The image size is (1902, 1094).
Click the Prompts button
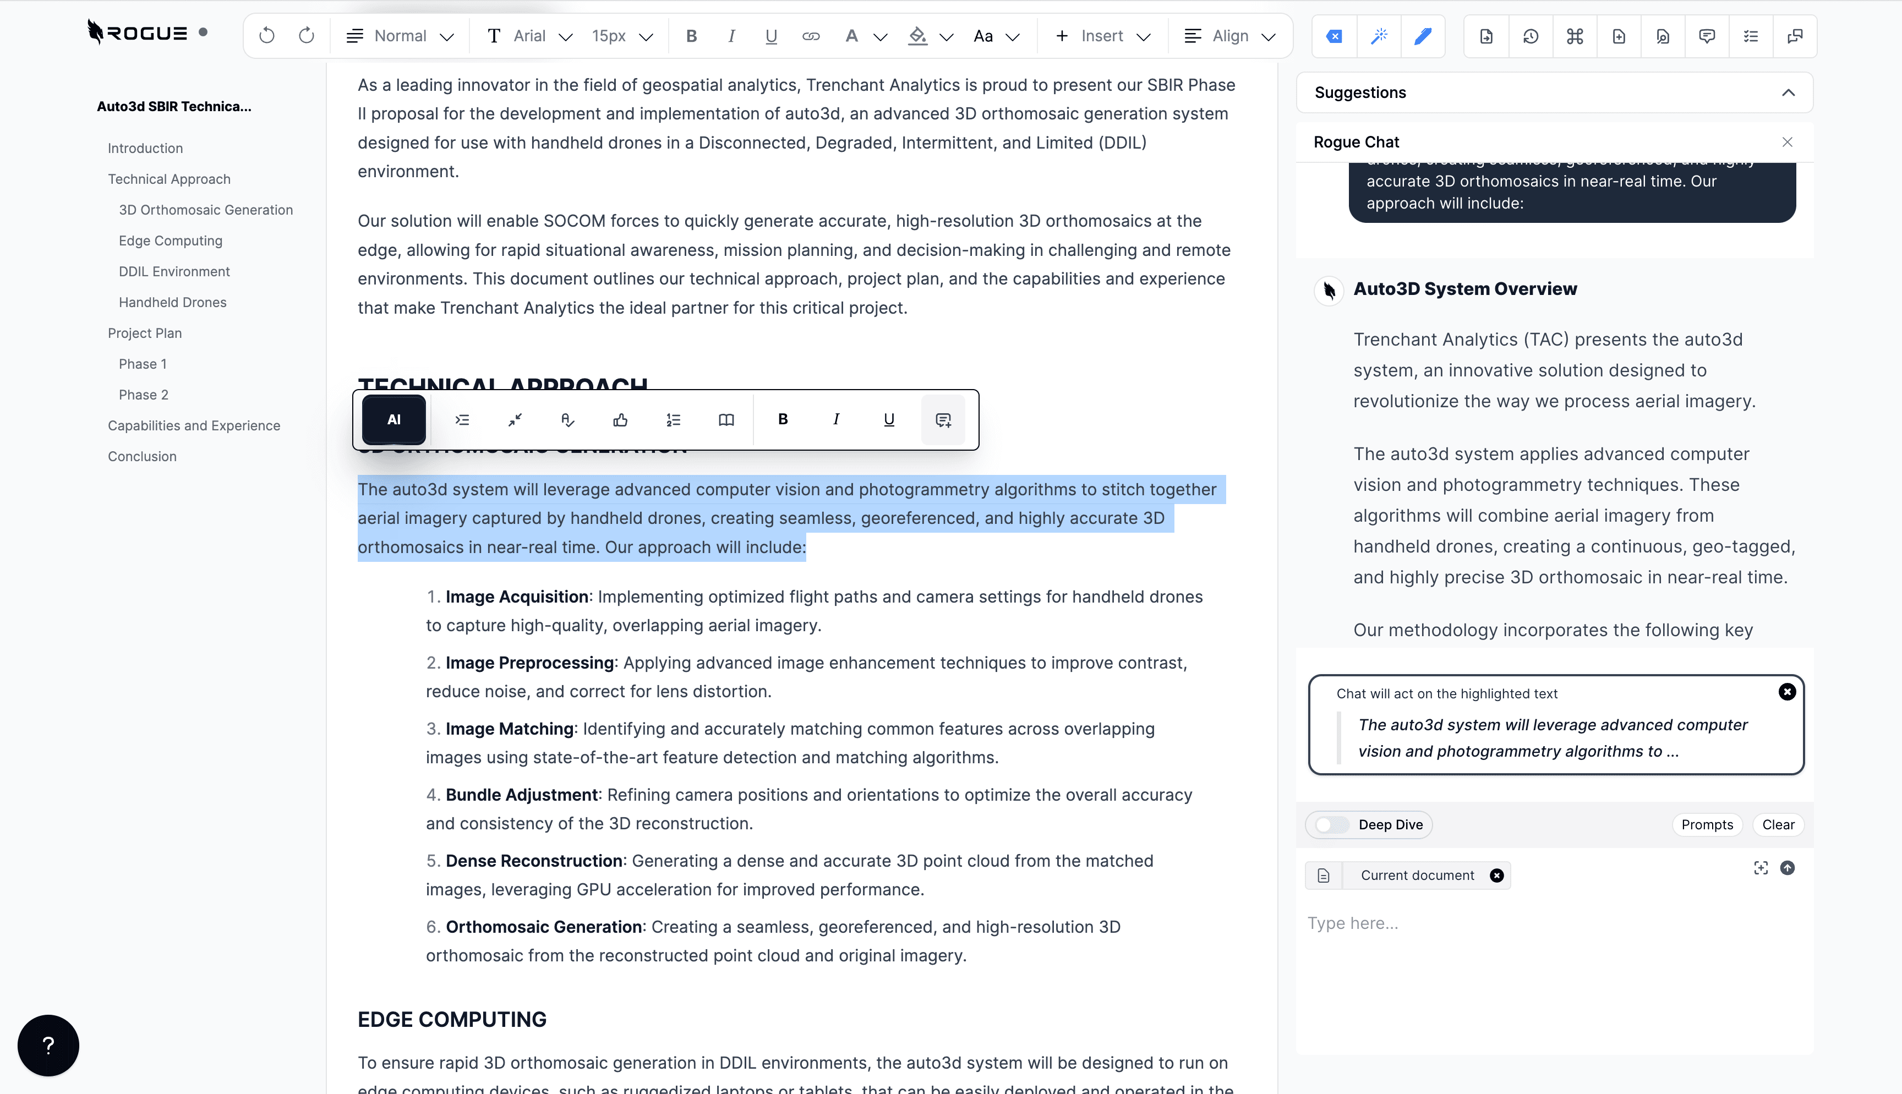tap(1707, 824)
